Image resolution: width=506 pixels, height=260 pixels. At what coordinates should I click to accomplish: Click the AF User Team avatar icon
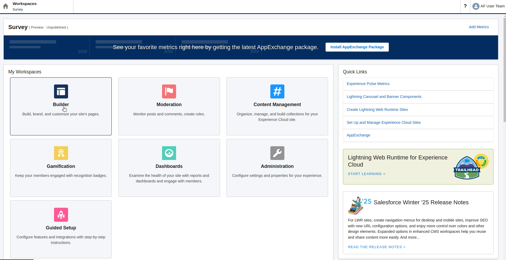pyautogui.click(x=476, y=6)
